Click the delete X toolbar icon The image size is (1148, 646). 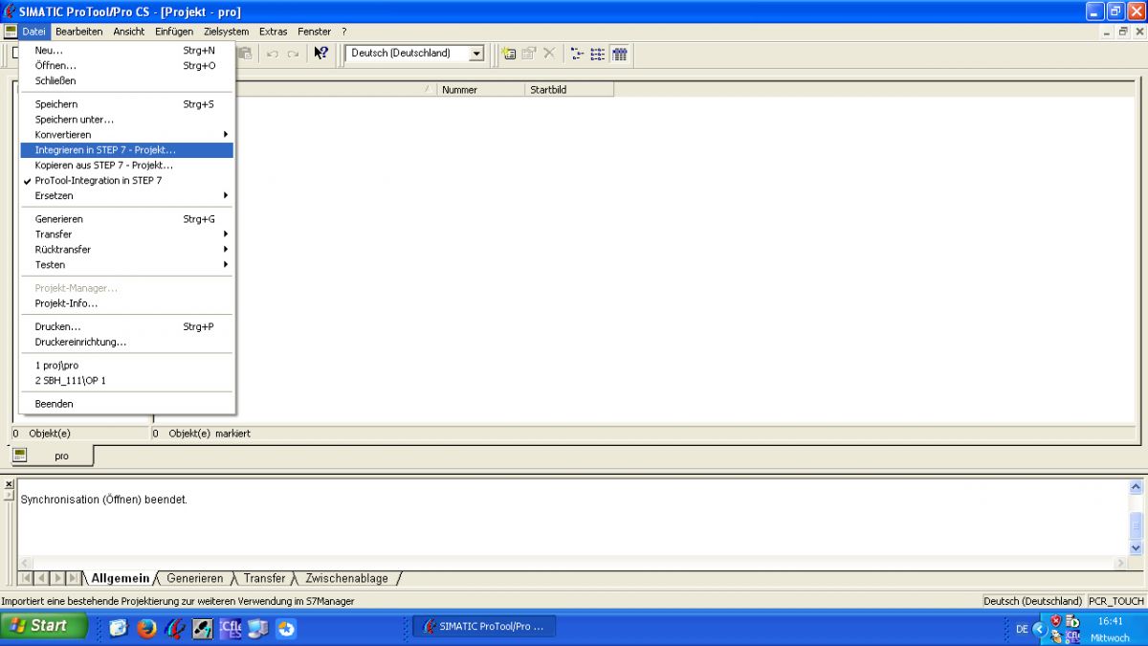click(x=549, y=54)
